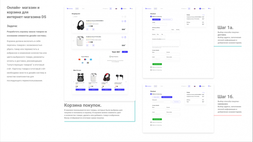
Task: Open the catalog menu button in Shopping Cart header
Action: (77, 8)
